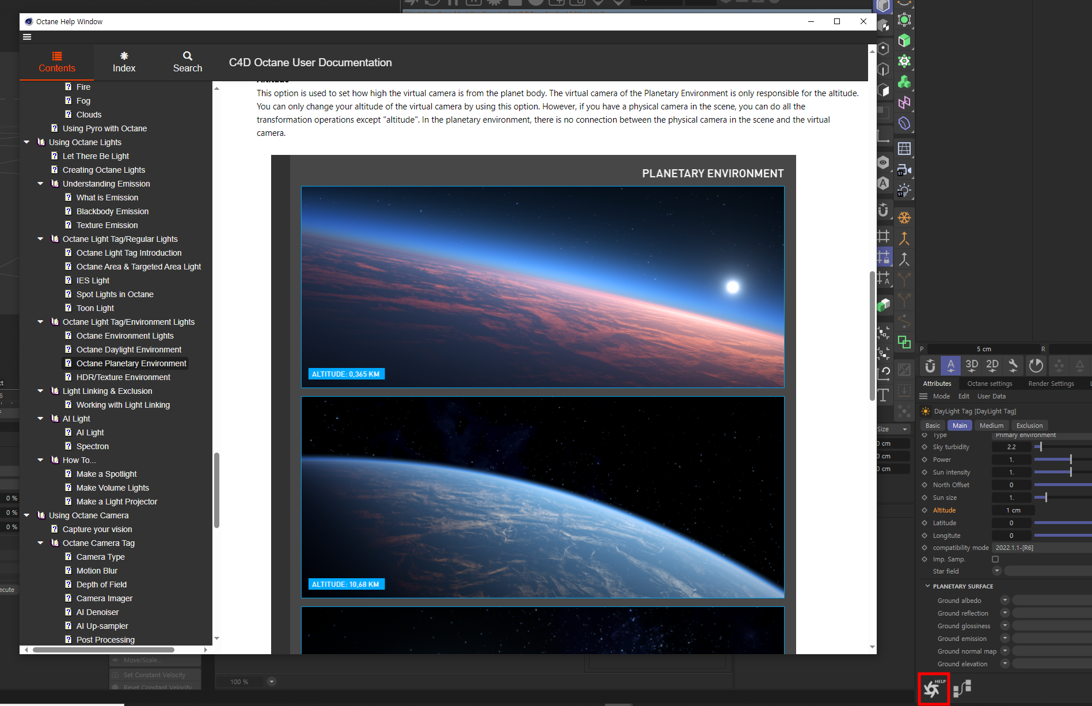Collapse Octane Light Tag/Environment Lights node

pyautogui.click(x=40, y=322)
